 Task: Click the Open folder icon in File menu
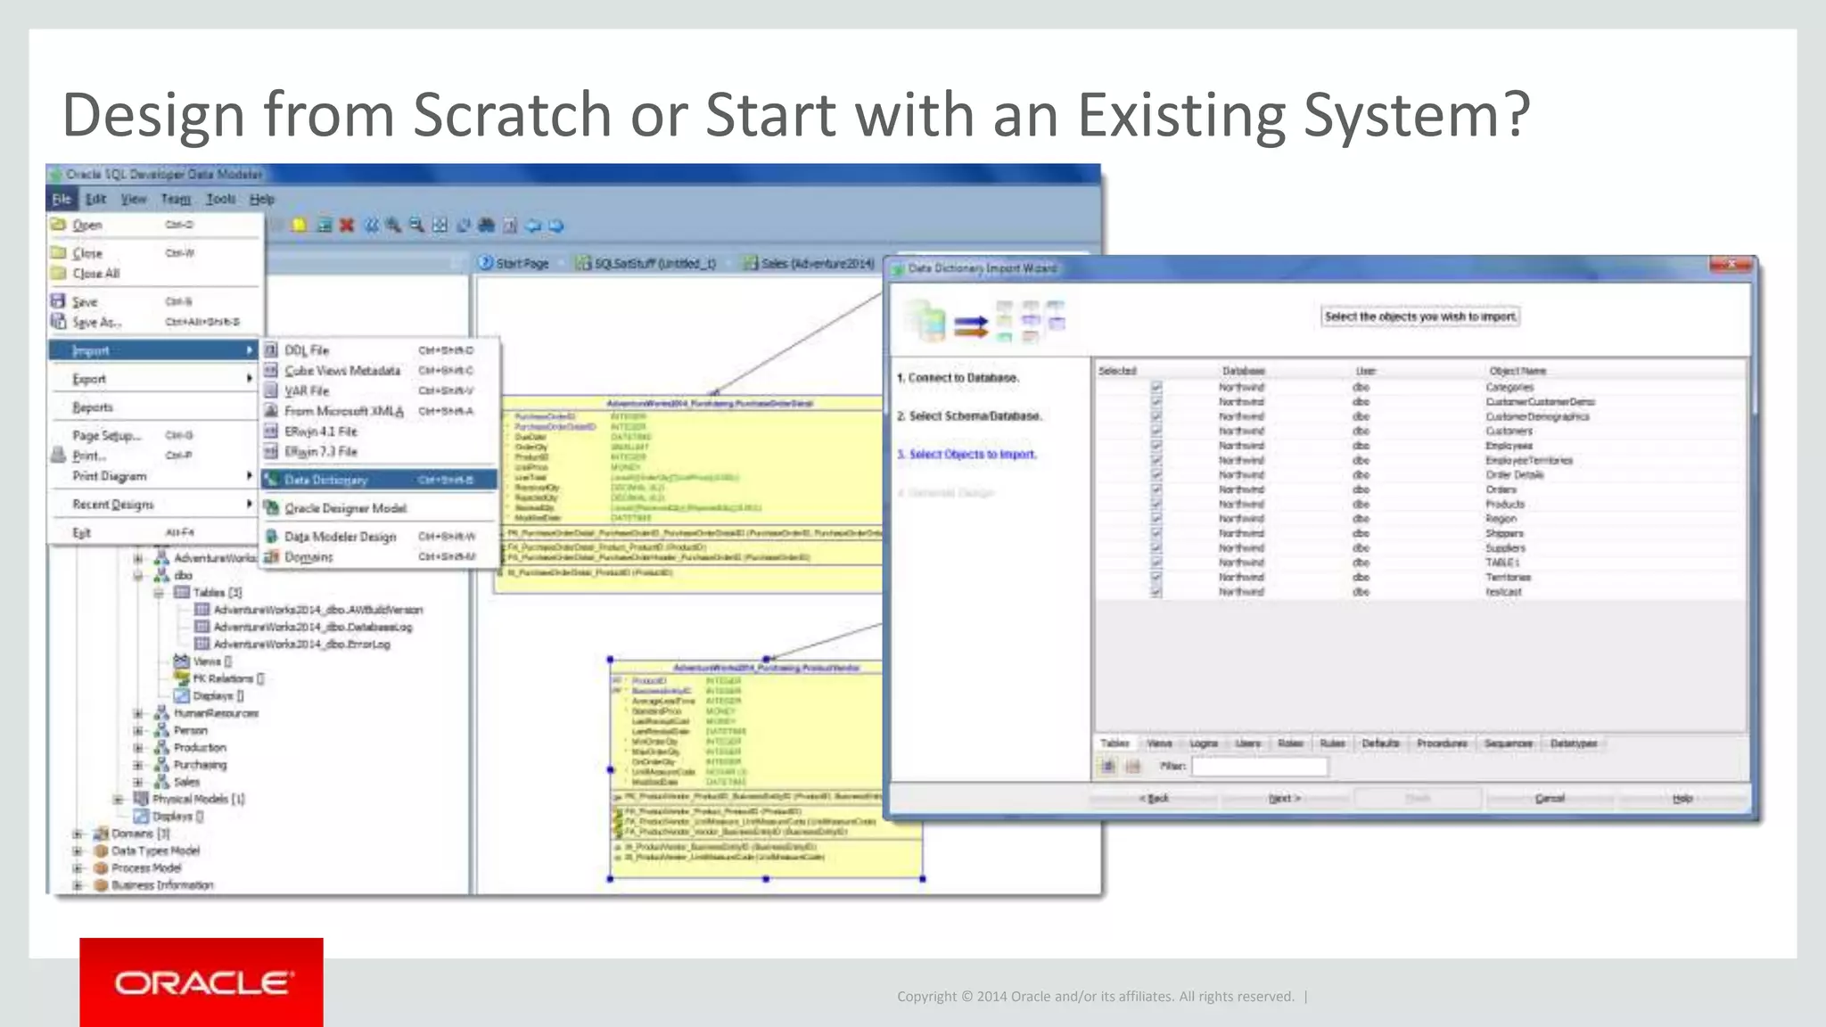pos(59,225)
